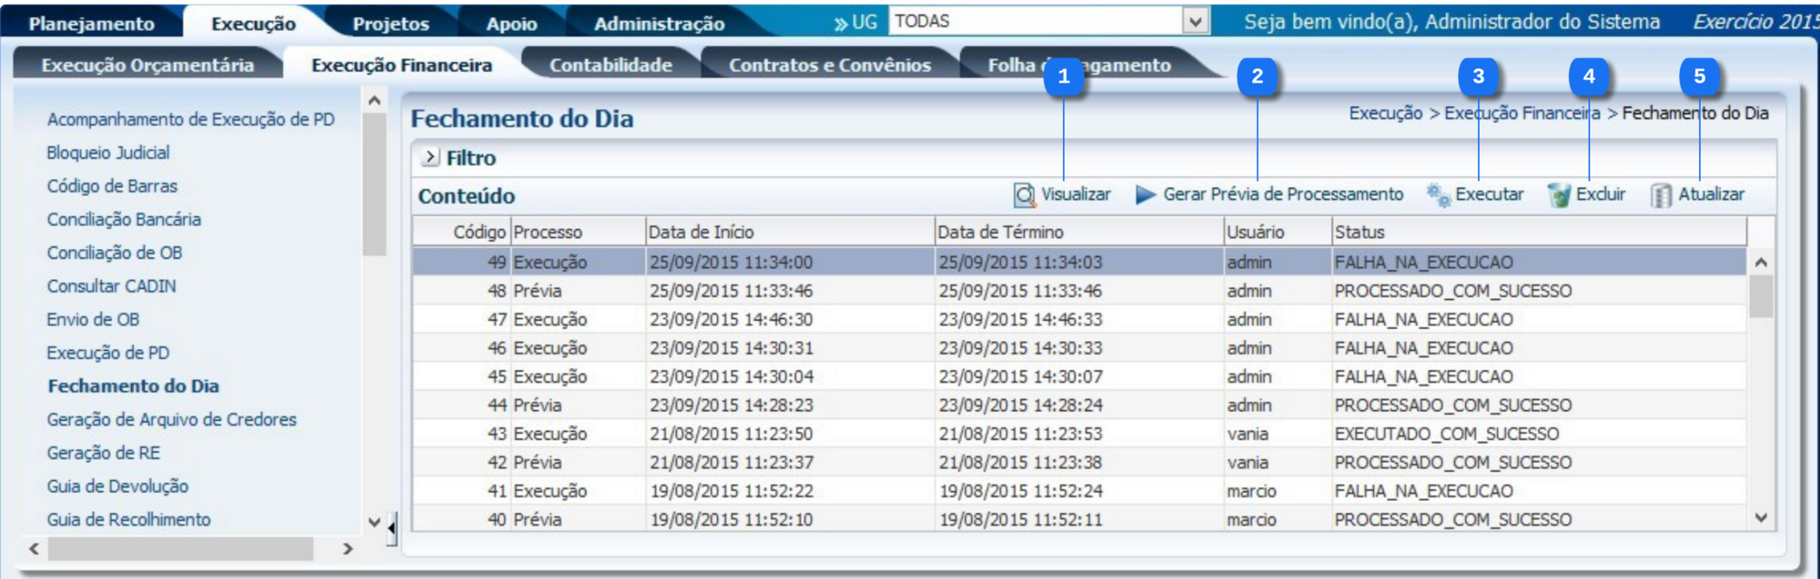Open the Contratos e Convênios tab

pos(829,65)
